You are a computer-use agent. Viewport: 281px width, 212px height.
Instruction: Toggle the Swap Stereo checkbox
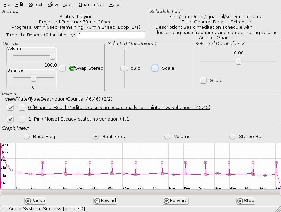62,68
